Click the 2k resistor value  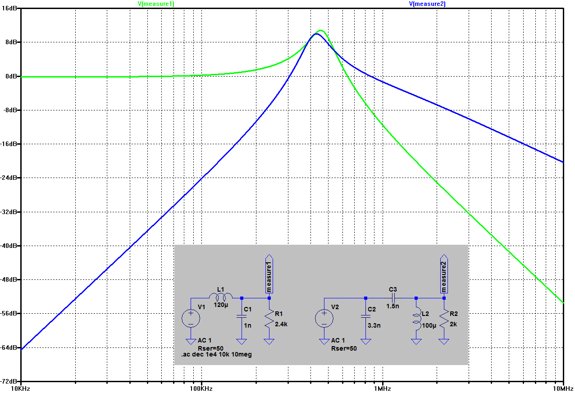click(x=454, y=324)
